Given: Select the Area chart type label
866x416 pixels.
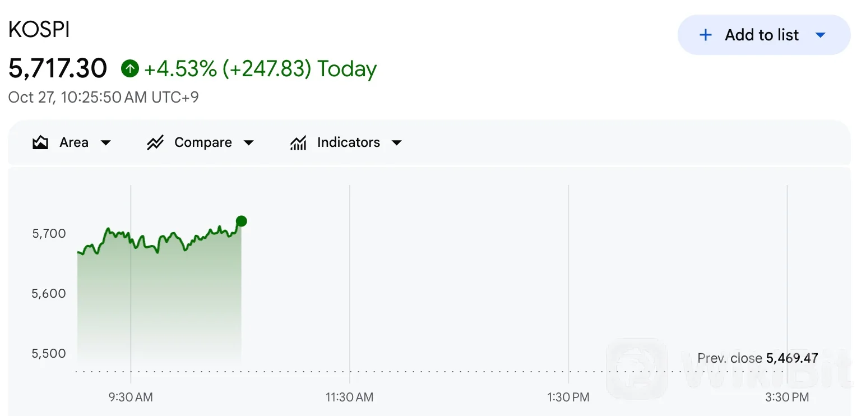Looking at the screenshot, I should (74, 142).
